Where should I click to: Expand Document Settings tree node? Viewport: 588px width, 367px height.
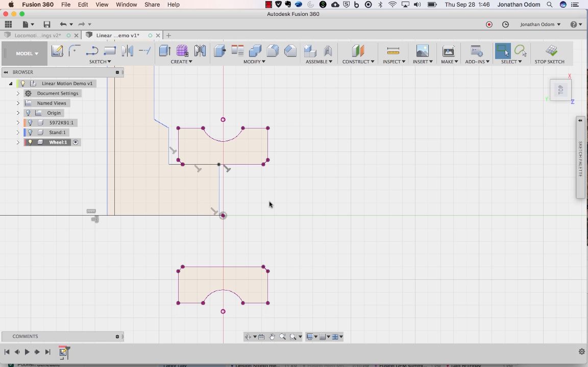pos(18,93)
